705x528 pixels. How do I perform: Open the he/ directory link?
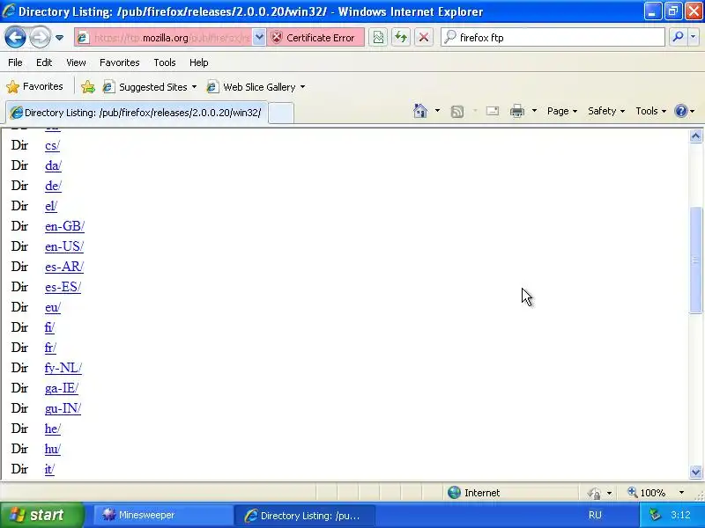53,429
